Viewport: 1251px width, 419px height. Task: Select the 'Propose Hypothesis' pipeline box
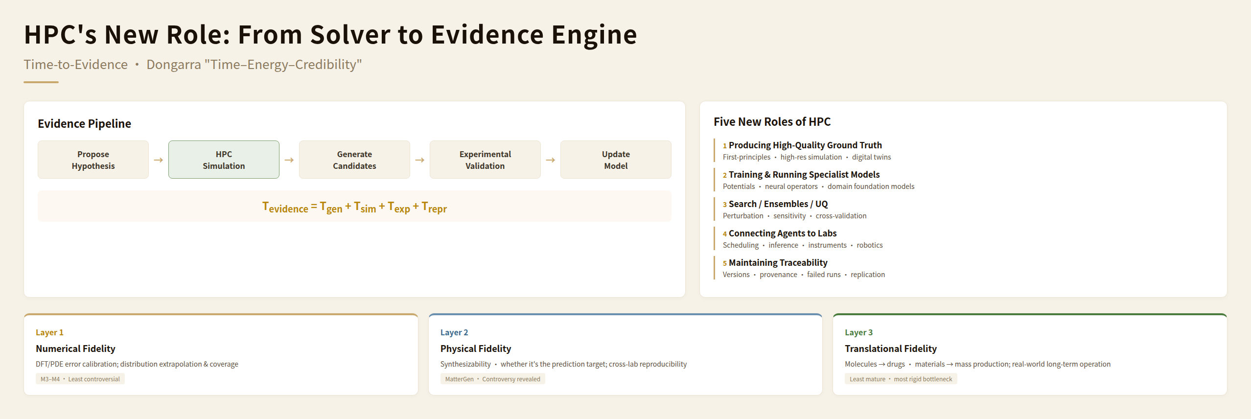[93, 160]
